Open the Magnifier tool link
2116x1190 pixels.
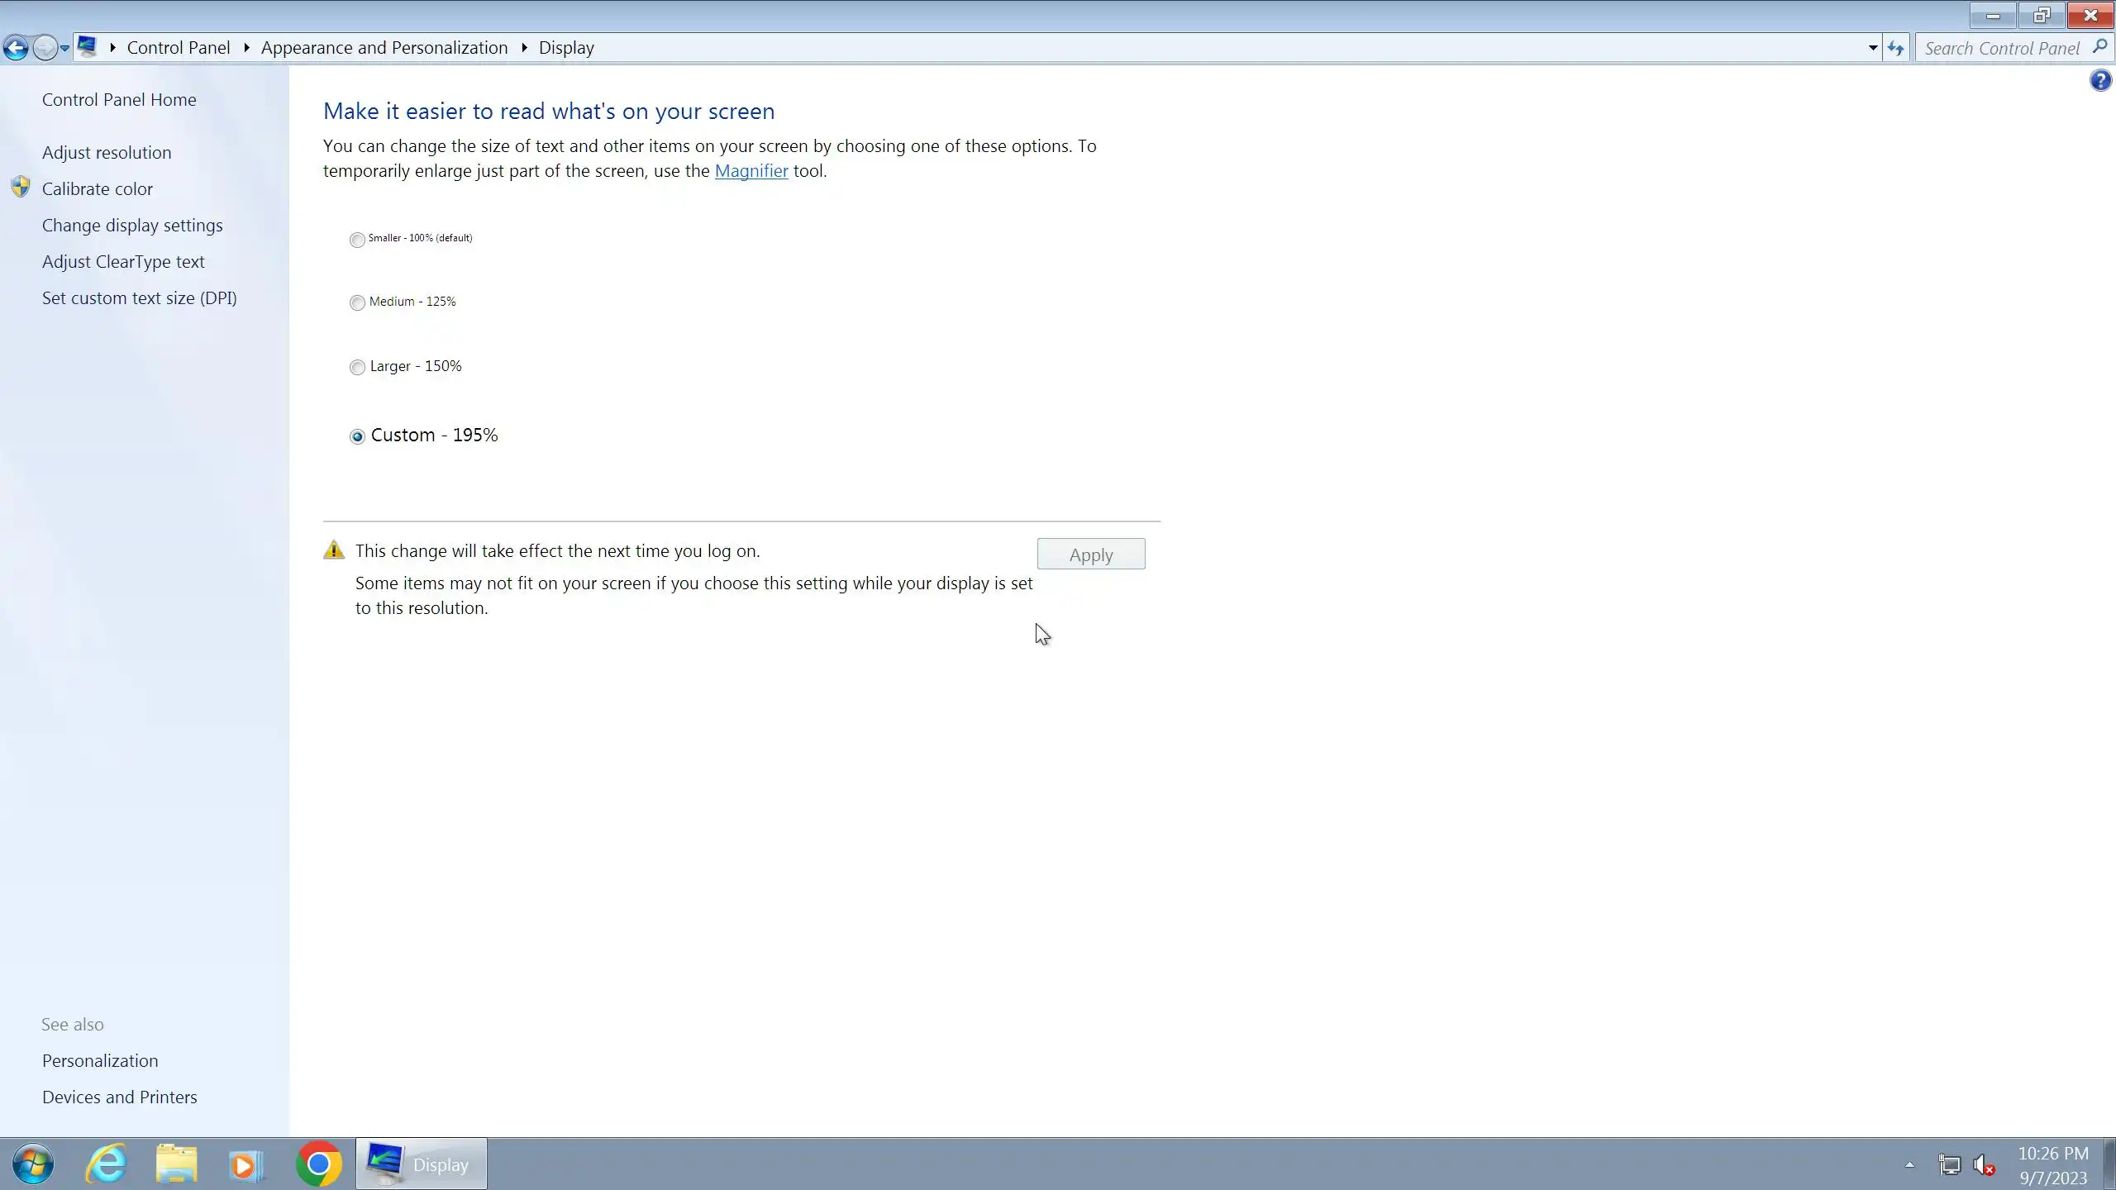[751, 170]
